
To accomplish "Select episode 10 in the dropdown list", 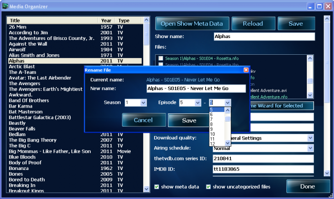I will coord(217,134).
